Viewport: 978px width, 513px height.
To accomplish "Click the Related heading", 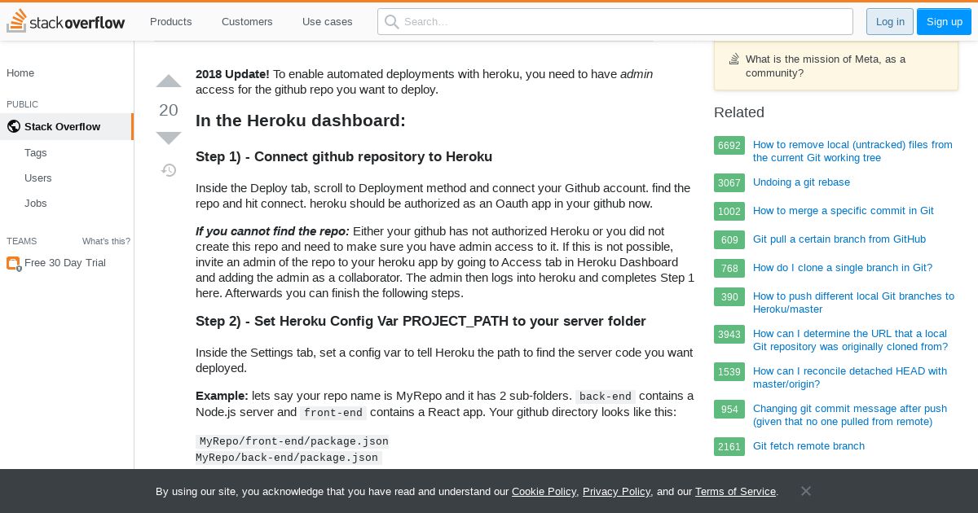I will (x=739, y=112).
